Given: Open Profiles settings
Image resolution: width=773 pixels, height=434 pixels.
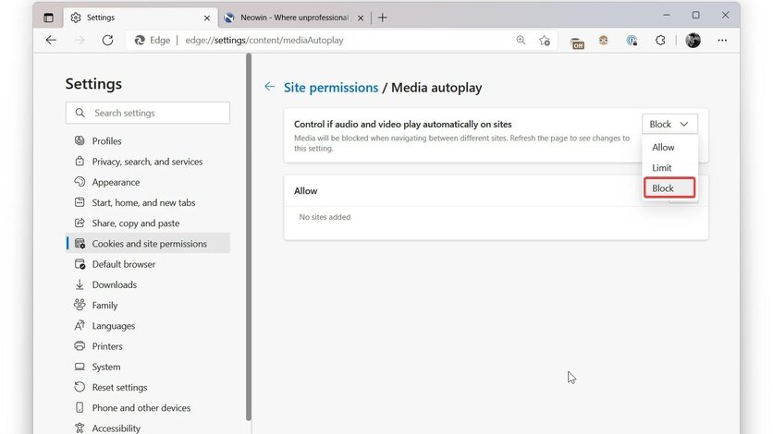Looking at the screenshot, I should point(148,140).
